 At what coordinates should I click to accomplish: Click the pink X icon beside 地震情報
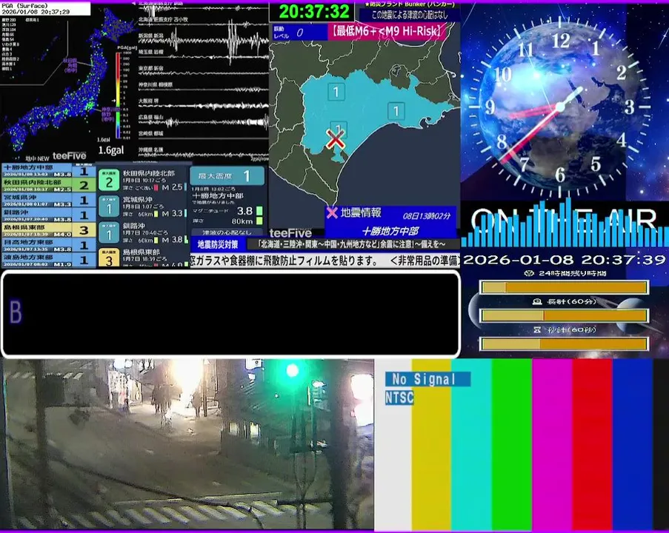(332, 212)
